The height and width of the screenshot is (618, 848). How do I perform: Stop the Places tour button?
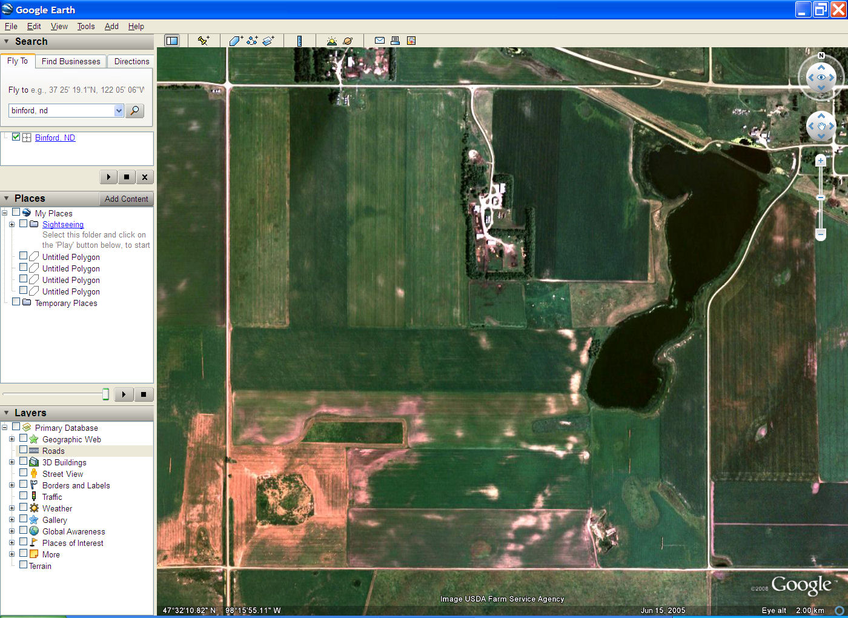coord(144,394)
